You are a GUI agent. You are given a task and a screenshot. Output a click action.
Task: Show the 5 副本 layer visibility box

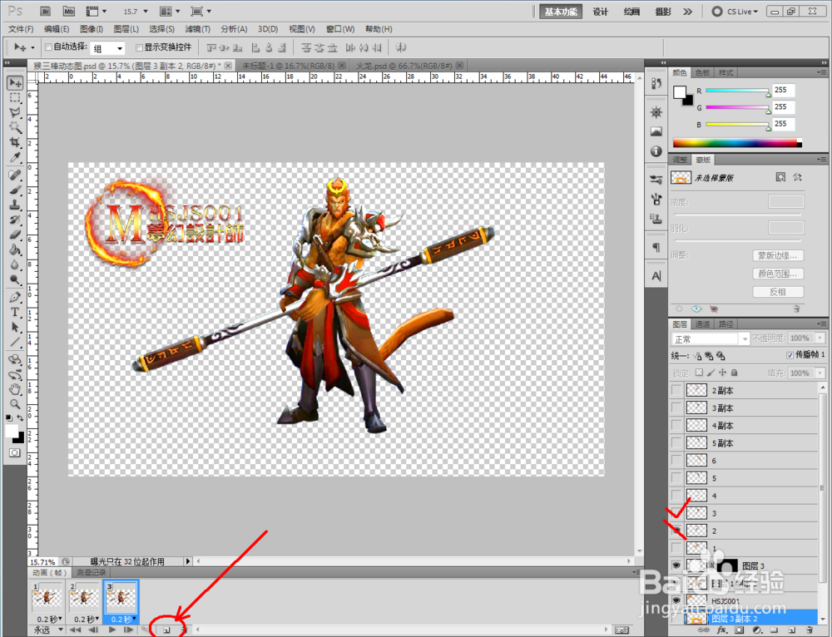pyautogui.click(x=676, y=443)
